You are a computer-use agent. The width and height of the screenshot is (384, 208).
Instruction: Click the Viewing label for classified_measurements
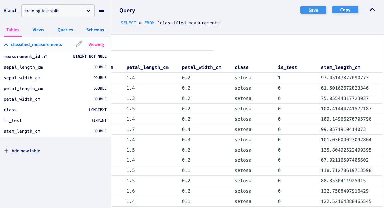pyautogui.click(x=96, y=44)
